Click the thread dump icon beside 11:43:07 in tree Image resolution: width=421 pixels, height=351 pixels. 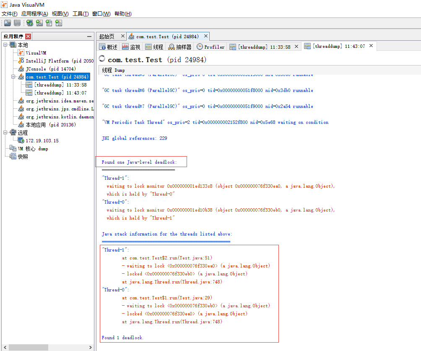(29, 93)
